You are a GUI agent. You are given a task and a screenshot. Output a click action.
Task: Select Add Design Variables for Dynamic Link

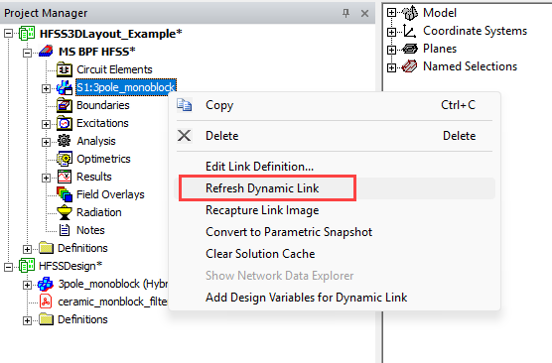(335, 298)
